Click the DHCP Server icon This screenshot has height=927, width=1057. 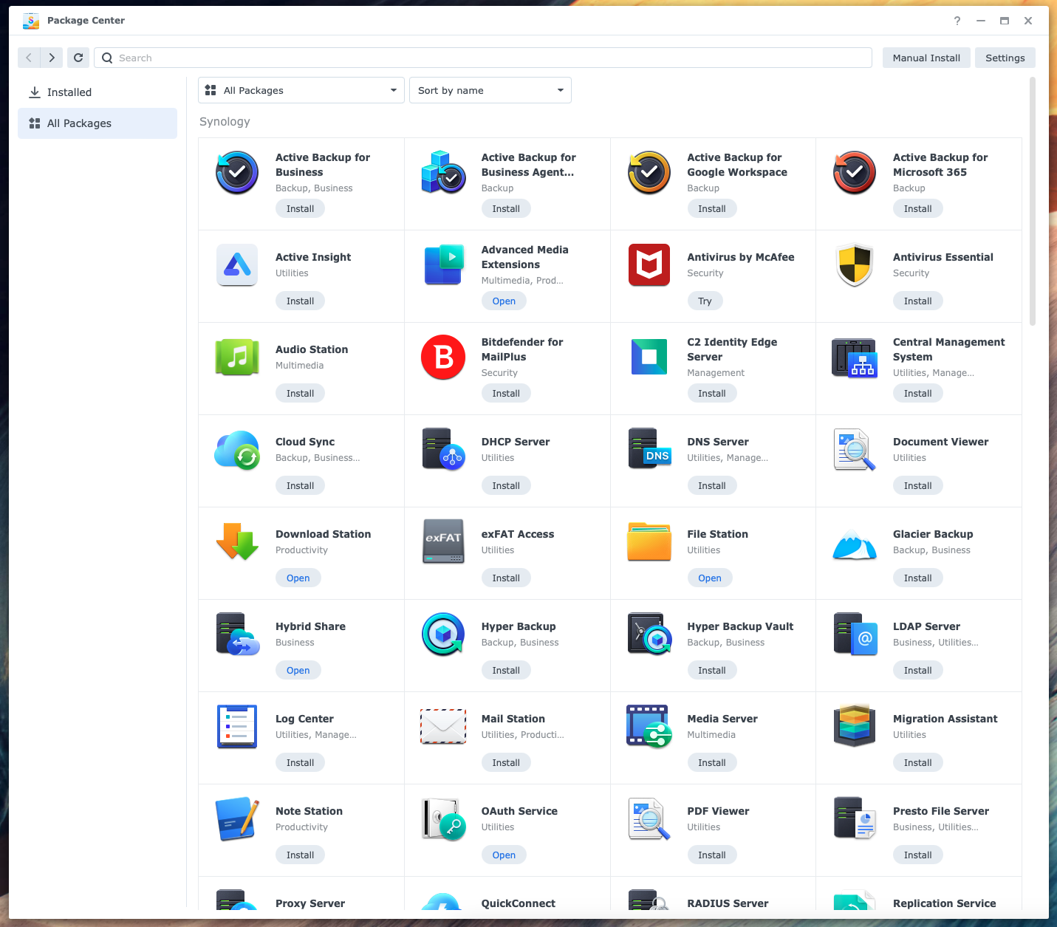tap(443, 449)
